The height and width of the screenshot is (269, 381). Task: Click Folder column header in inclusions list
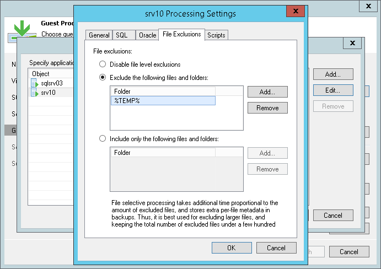[x=163, y=152]
